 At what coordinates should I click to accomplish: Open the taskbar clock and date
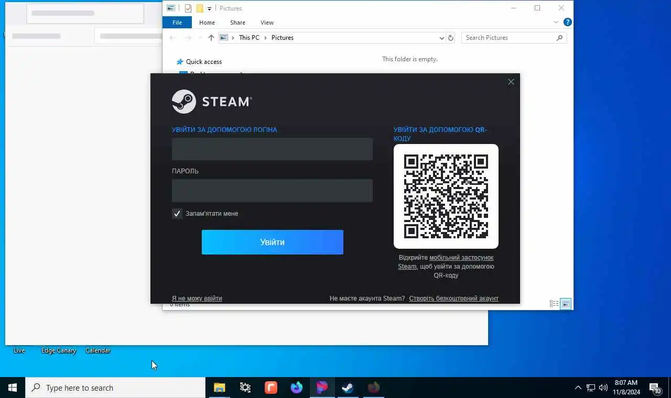[626, 388]
